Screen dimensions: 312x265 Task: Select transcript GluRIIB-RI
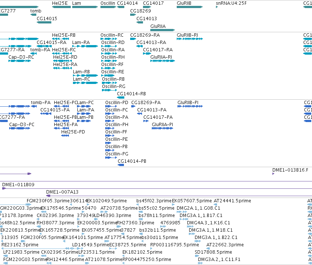(190, 39)
